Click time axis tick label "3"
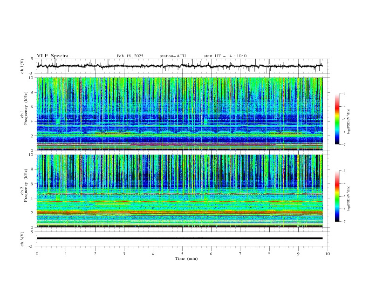The image size is (369, 285). click(124, 254)
